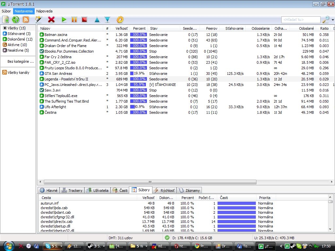Sort files by the Cesta column header
The width and height of the screenshot is (335, 251).
click(88, 198)
